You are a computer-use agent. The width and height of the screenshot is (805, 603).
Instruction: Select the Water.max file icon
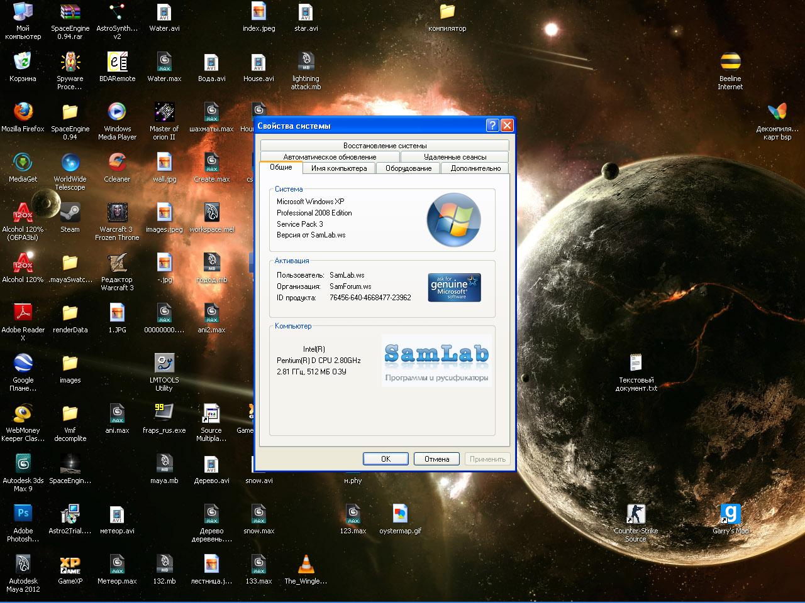pos(164,62)
